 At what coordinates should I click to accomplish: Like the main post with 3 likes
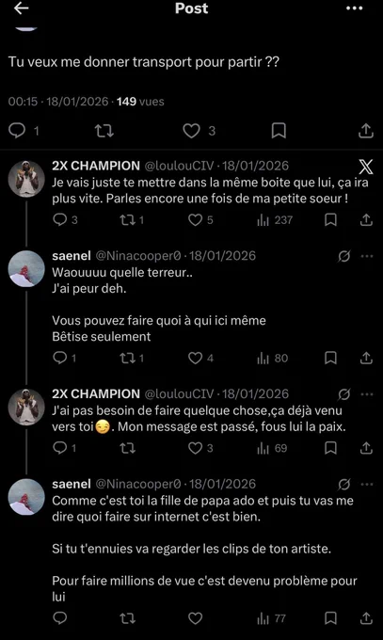pyautogui.click(x=191, y=131)
